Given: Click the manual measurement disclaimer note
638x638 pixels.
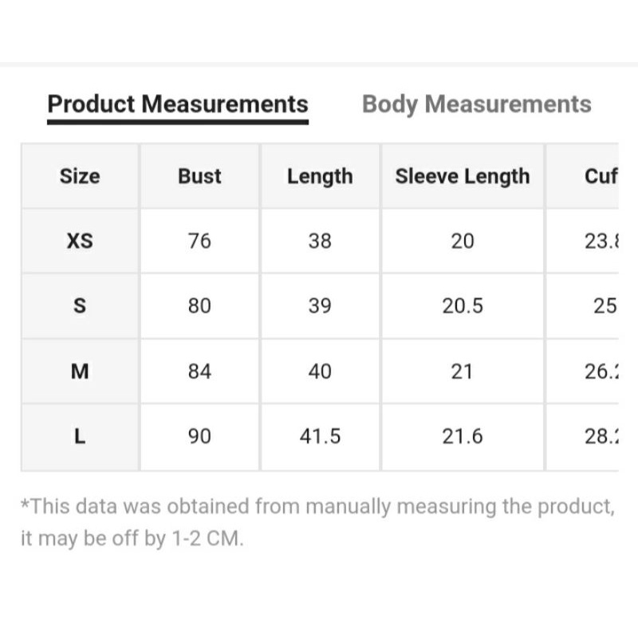Looking at the screenshot, I should click(317, 522).
